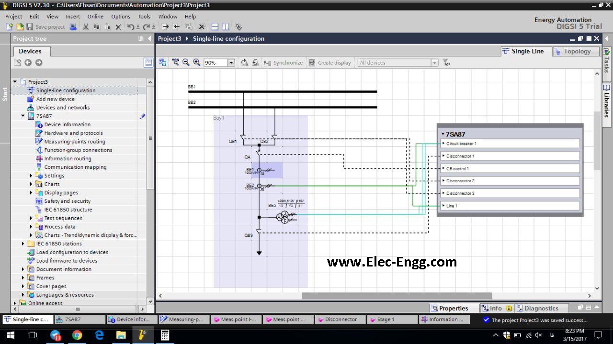Viewport: 613px width, 344px height.
Task: Select Function-group connections tree item
Action: pos(78,150)
